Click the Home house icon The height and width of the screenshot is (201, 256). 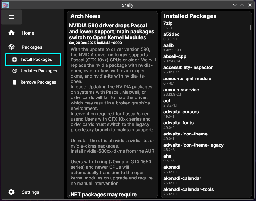pyautogui.click(x=11, y=33)
